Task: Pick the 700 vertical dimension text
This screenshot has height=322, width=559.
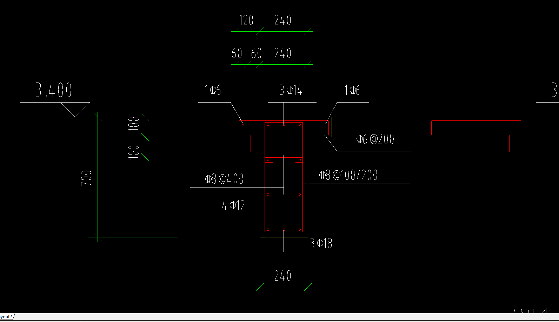Action: (86, 178)
